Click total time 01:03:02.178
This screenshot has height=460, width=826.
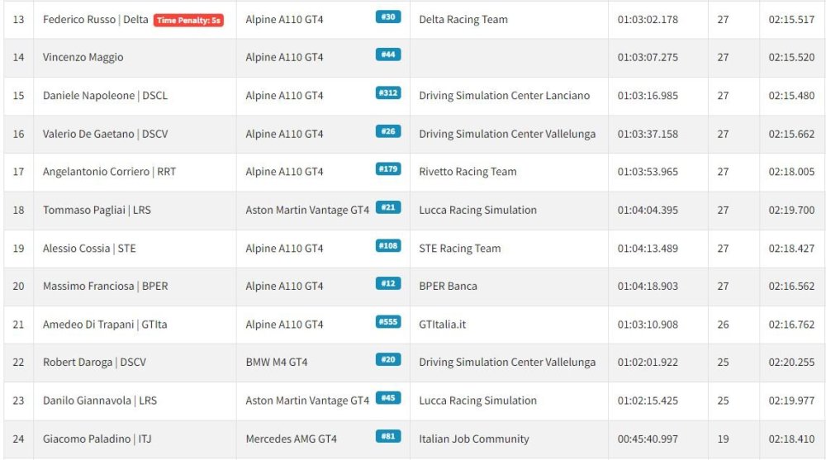pyautogui.click(x=648, y=20)
